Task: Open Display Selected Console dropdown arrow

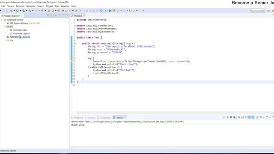Action: point(264,117)
